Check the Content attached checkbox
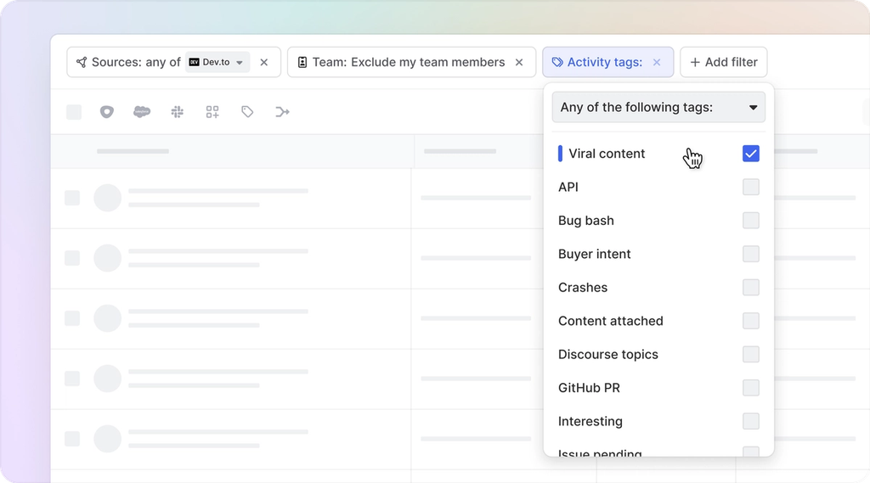Screen dimensions: 870x483 (751, 321)
